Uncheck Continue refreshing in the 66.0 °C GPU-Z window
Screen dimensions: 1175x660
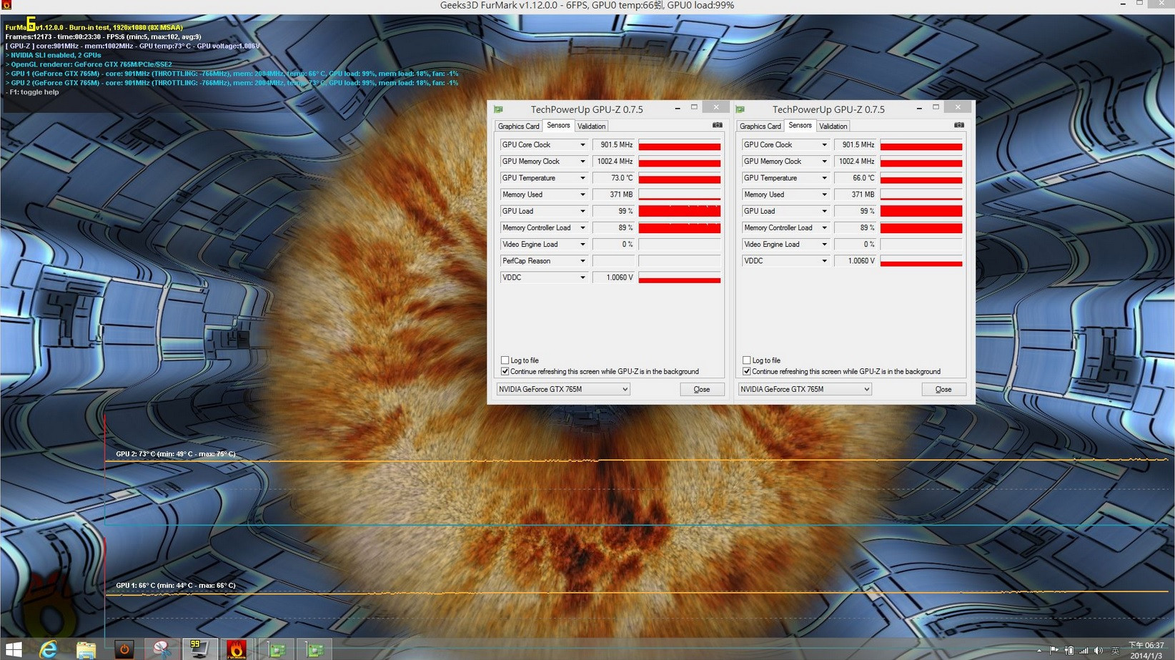[747, 371]
